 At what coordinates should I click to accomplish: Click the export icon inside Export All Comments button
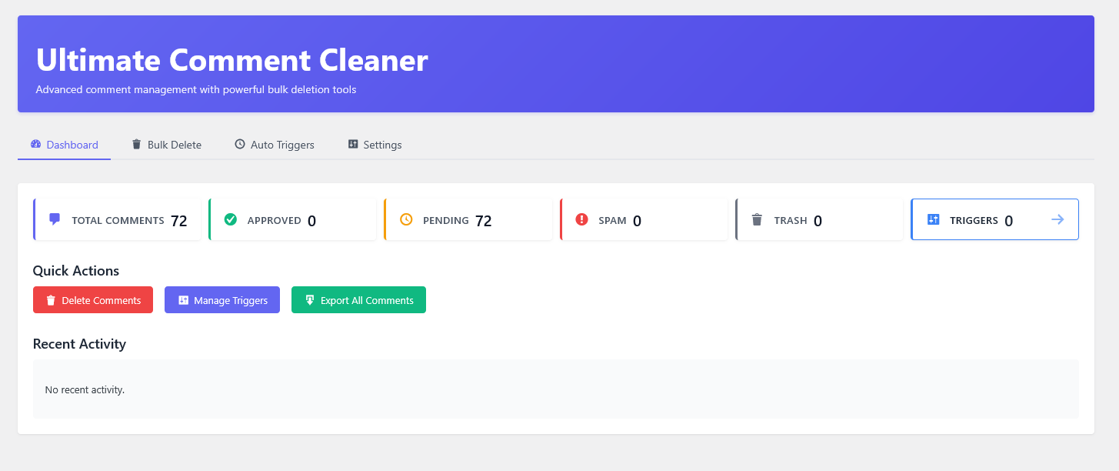point(310,299)
